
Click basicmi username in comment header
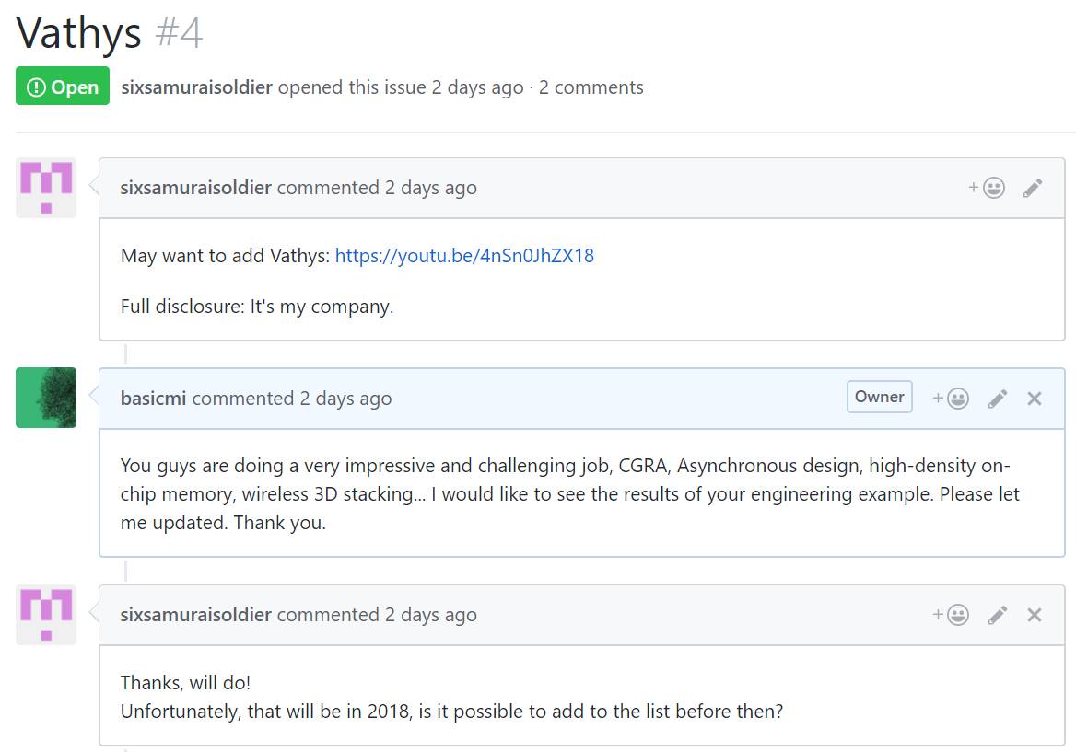pos(153,399)
